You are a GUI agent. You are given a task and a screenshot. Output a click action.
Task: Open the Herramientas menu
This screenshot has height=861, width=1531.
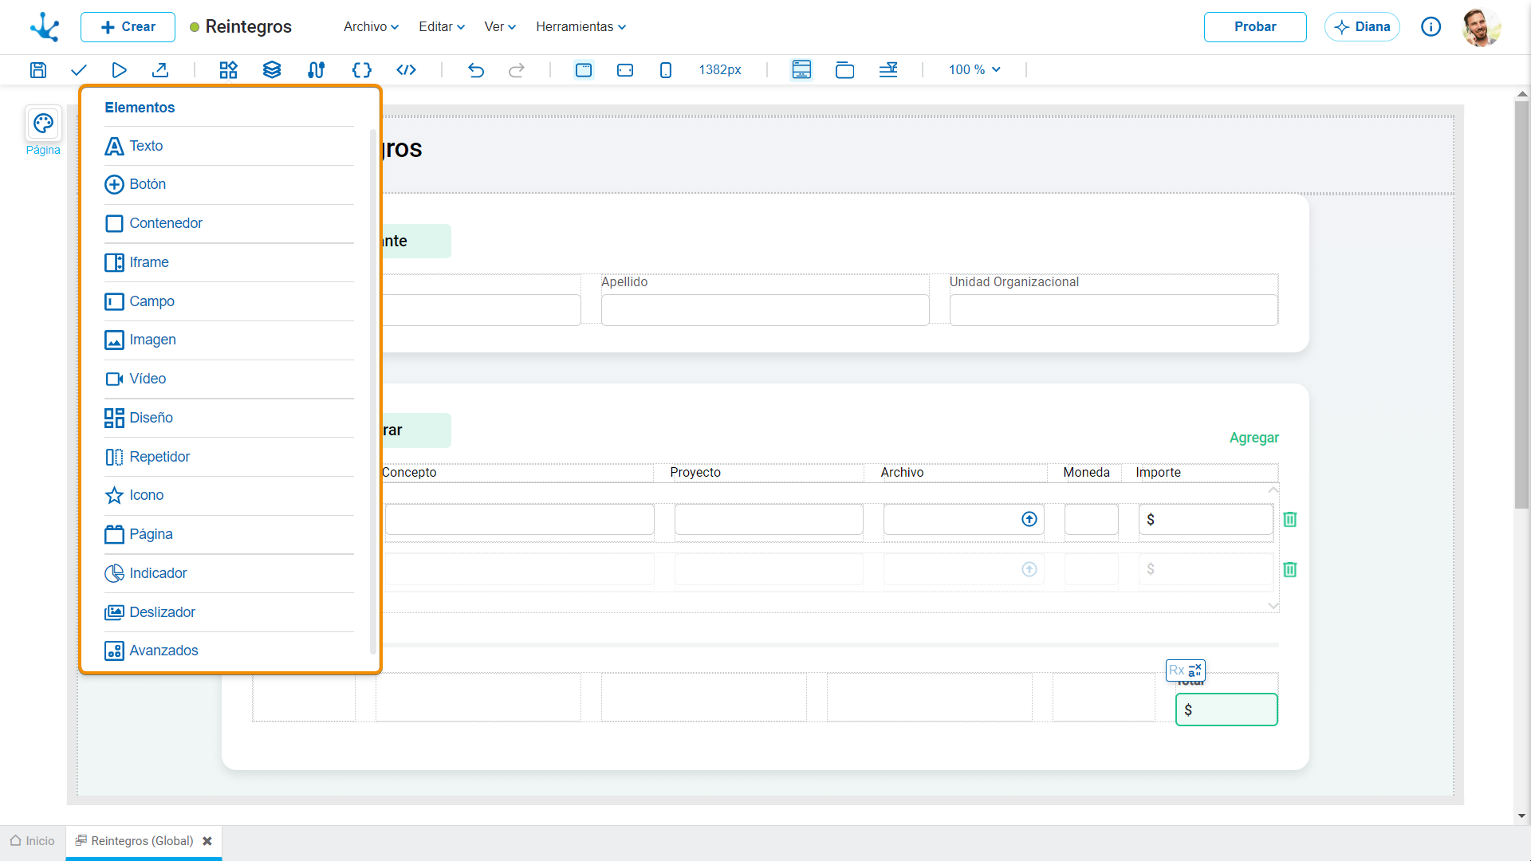tap(581, 27)
